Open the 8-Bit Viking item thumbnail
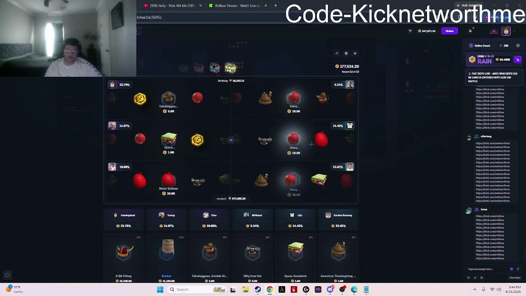This screenshot has height=296, width=526. coord(124,252)
